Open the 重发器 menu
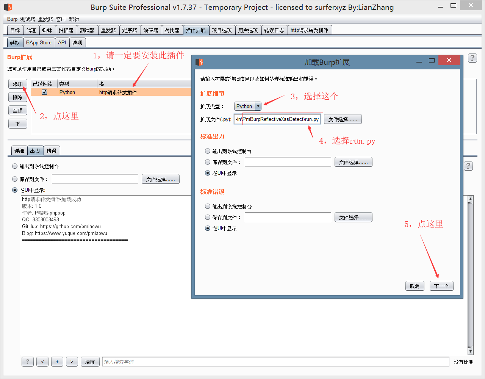Viewport: 485px width, 379px height. click(x=45, y=19)
